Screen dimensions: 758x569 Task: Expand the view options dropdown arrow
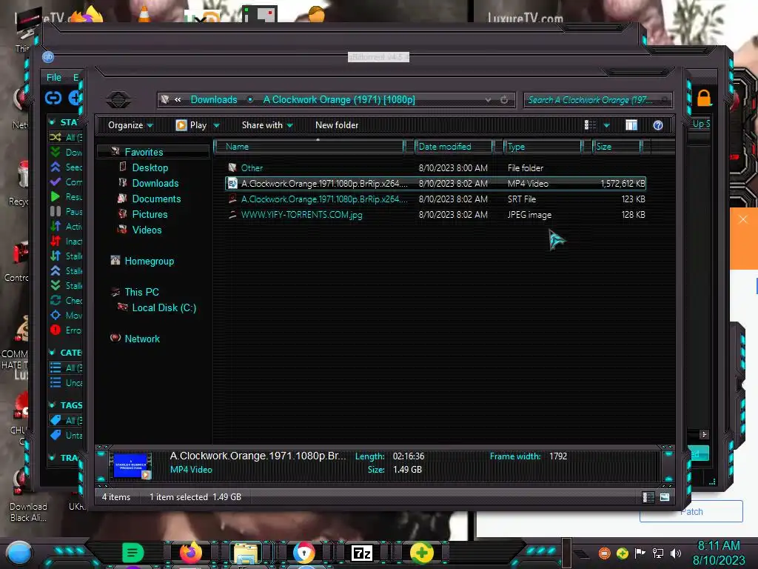pos(607,126)
